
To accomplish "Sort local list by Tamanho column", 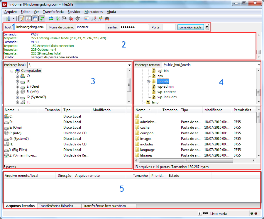I will 50,110.
